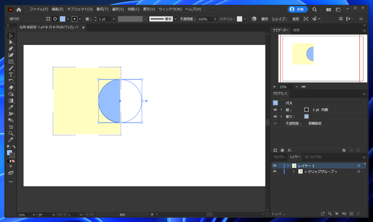The image size is (373, 222).
Task: Click Clear Appearance icon
Action: point(344,150)
